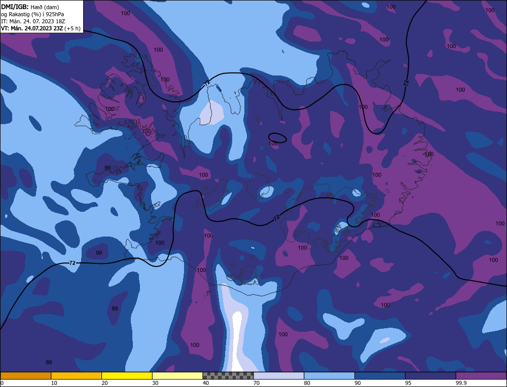Viewport: 507px width, 387px height.
Task: Pick the light blue 80–90 legend swatch
Action: point(329,376)
